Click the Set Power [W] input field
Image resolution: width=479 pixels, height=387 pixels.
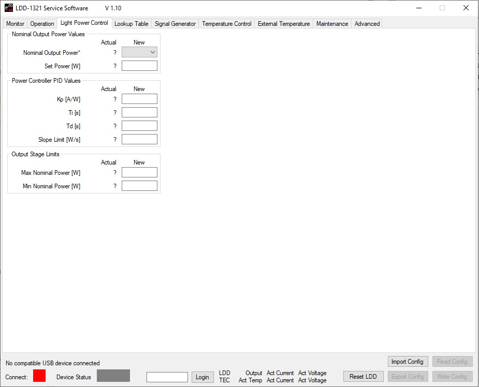pos(139,66)
